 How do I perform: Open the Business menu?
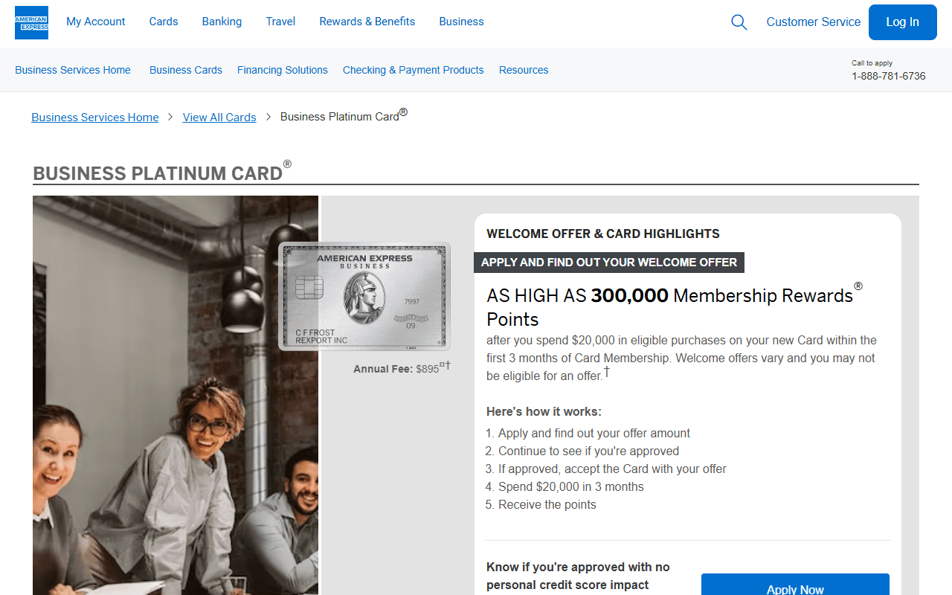(461, 22)
